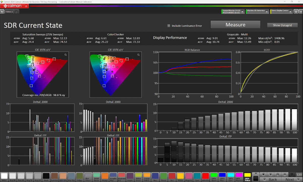Click the small arrow above pattern preview
Screen dimensions: 303x182
[256, 174]
